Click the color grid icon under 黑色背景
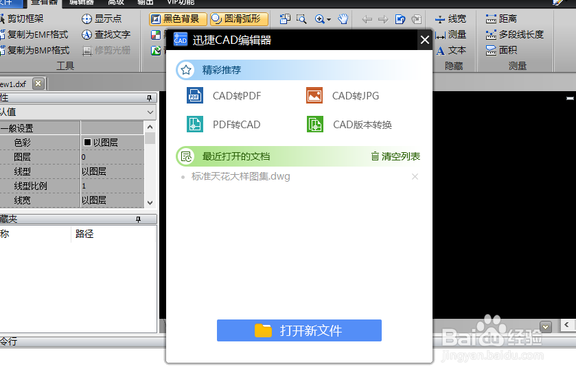 coord(156,35)
